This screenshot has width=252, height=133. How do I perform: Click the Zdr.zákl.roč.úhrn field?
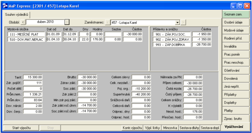[x=87, y=105]
